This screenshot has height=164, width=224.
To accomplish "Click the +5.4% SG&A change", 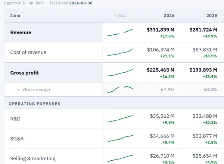I will click(168, 142).
